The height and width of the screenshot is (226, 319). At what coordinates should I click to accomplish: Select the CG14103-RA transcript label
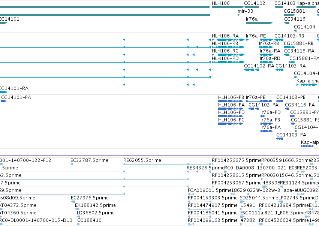(x=291, y=66)
